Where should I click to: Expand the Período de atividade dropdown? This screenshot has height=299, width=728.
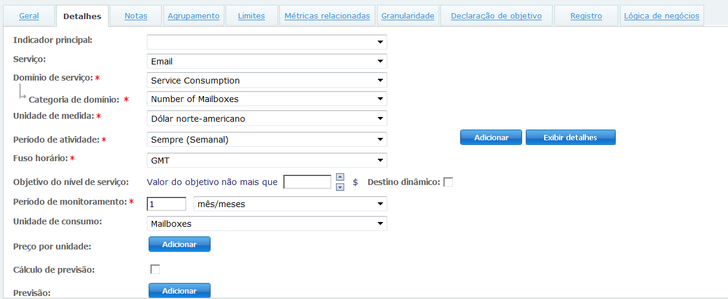point(267,140)
